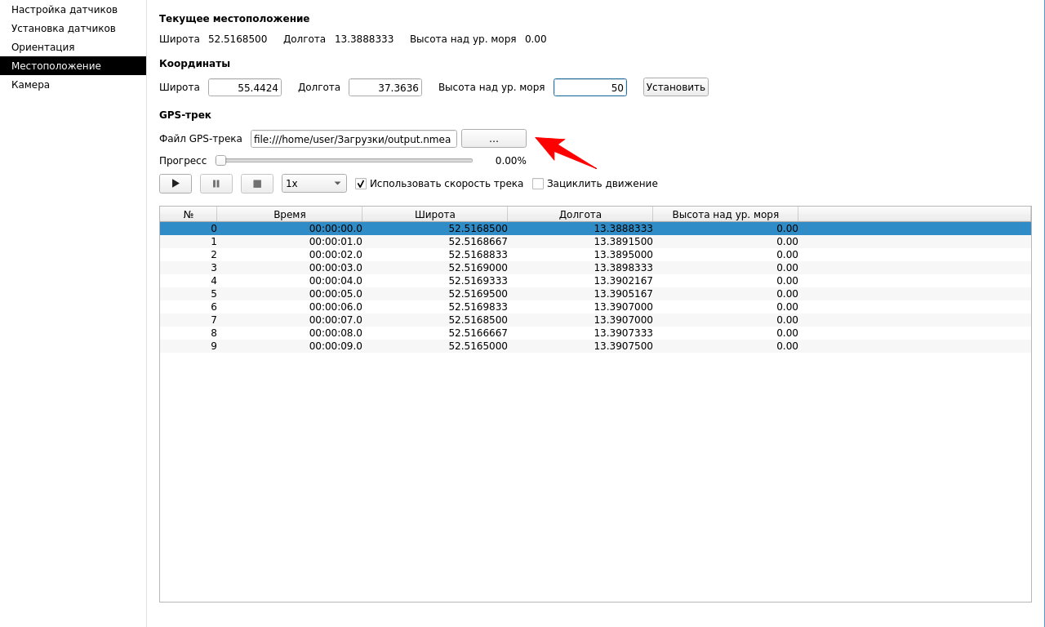This screenshot has height=627, width=1045.
Task: Start GPS track playback
Action: 176,184
